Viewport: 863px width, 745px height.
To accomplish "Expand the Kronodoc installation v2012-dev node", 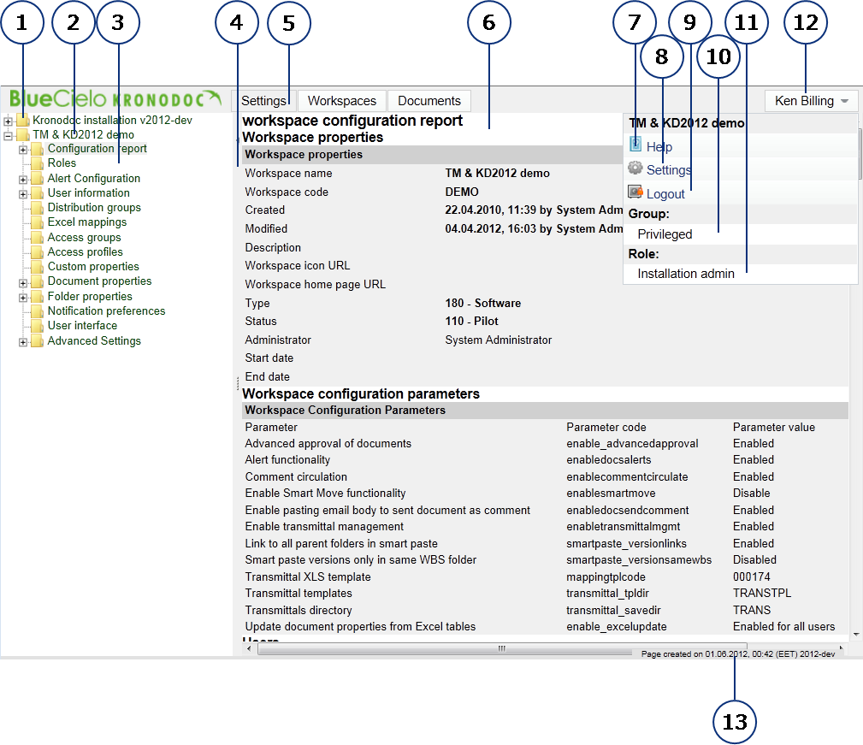I will point(9,121).
